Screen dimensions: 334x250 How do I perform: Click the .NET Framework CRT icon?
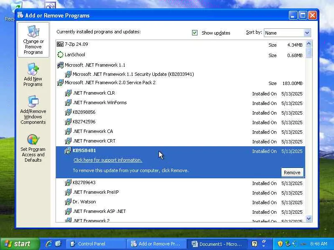(68, 141)
